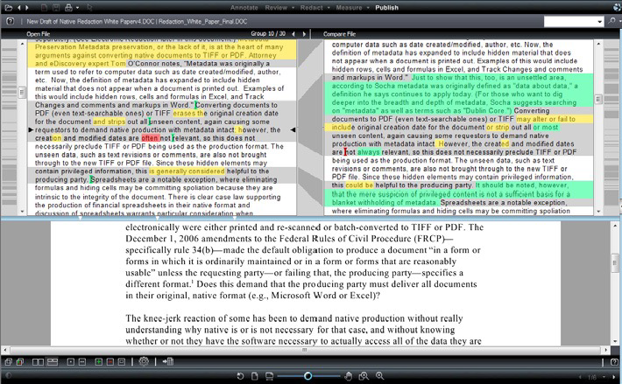Open the Annotate menu
The width and height of the screenshot is (622, 384).
pyautogui.click(x=244, y=8)
